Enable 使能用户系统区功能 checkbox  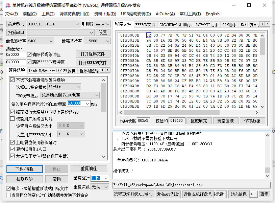(x=12, y=119)
